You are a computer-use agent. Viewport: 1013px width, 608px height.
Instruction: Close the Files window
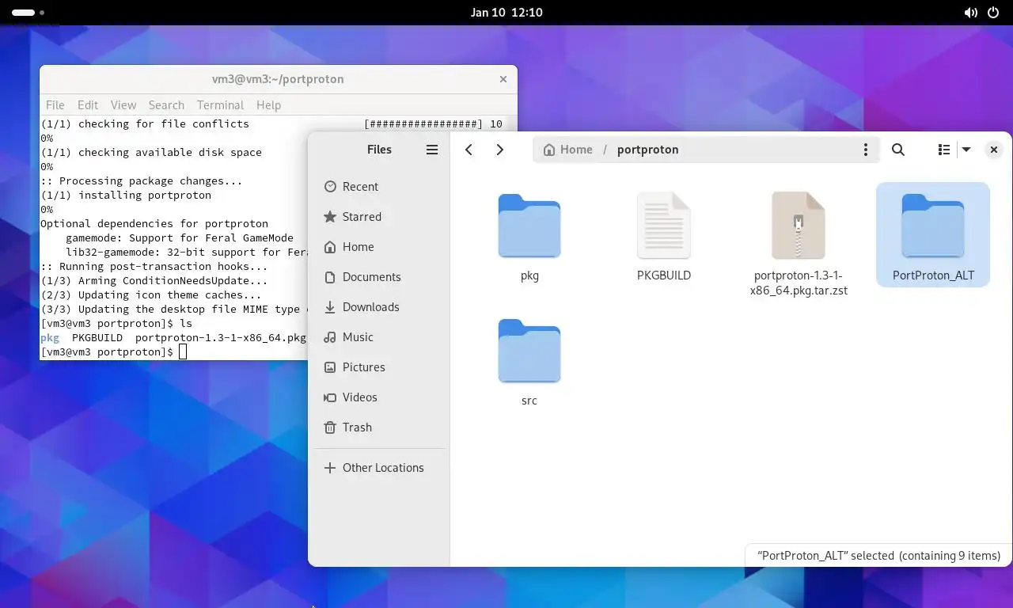(994, 150)
